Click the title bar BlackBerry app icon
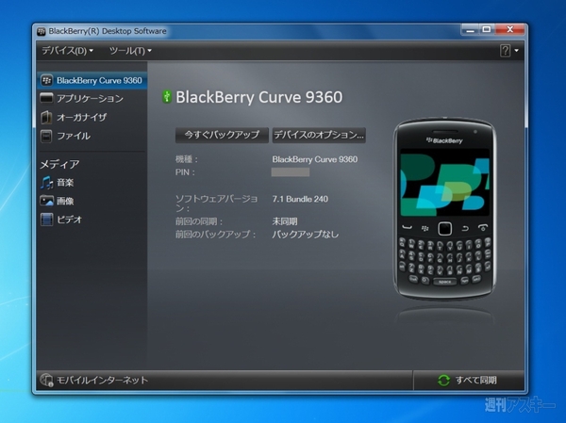Image resolution: width=566 pixels, height=423 pixels. (42, 31)
